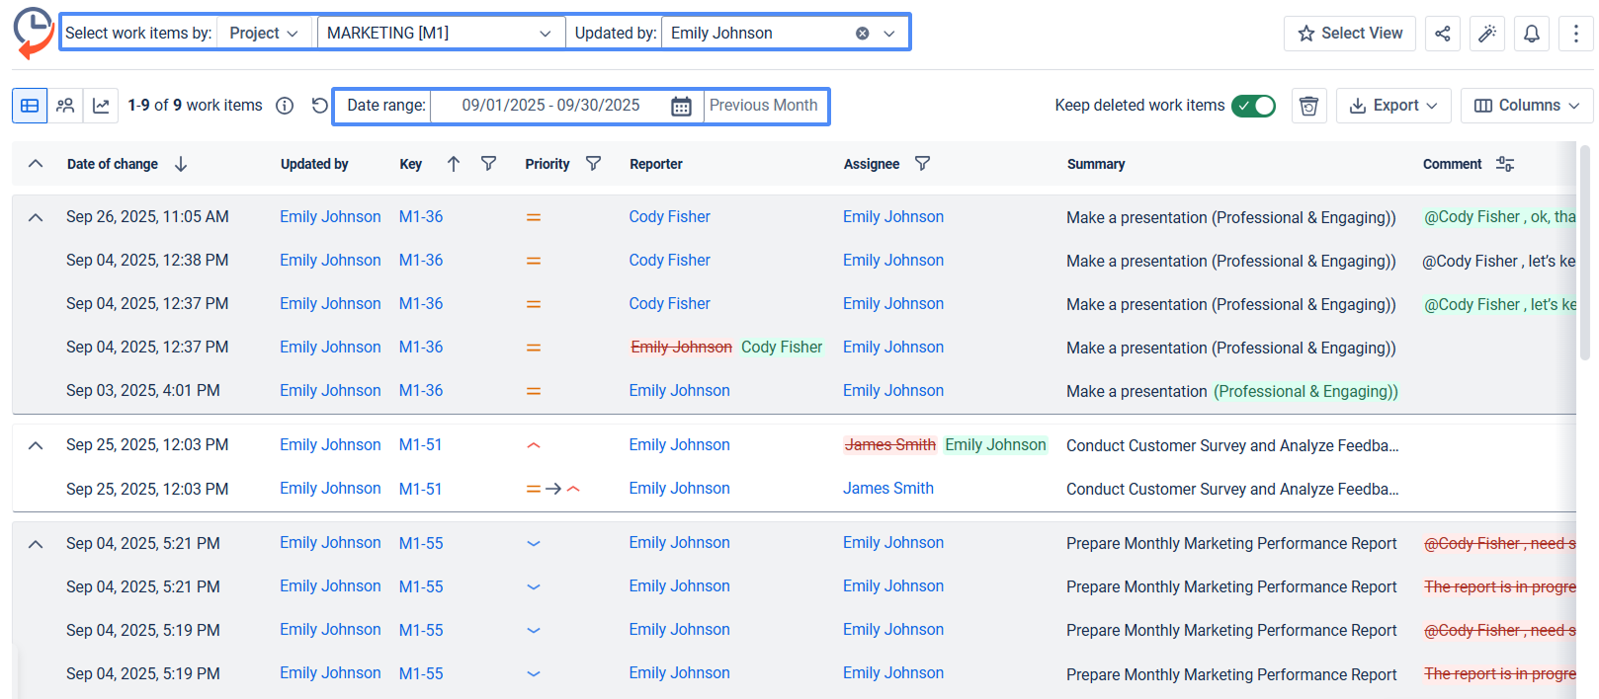Click the share icon in top toolbar

(1443, 34)
